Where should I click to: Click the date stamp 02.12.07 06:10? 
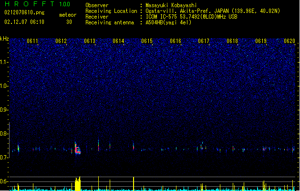click(x=24, y=22)
